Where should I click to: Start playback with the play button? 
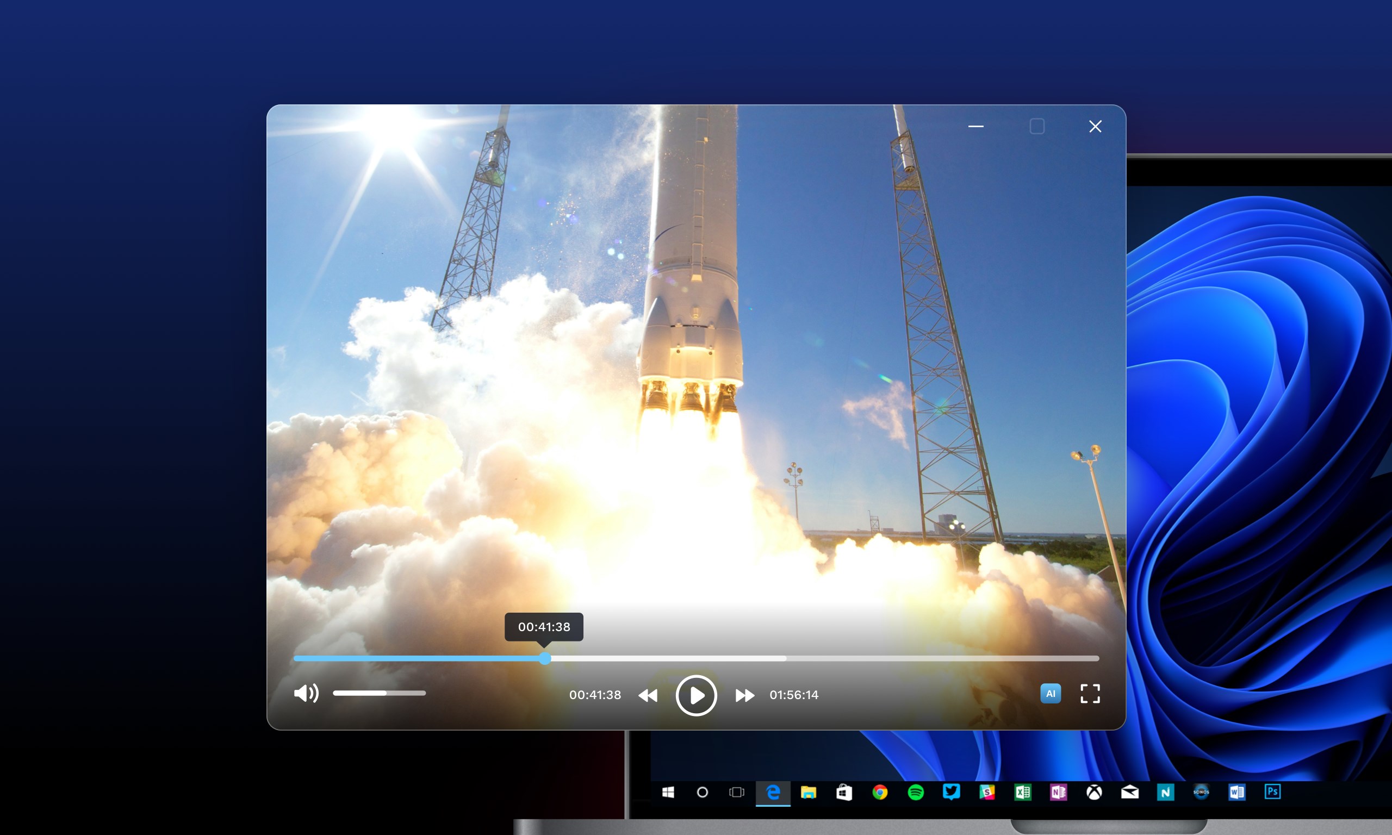tap(696, 695)
